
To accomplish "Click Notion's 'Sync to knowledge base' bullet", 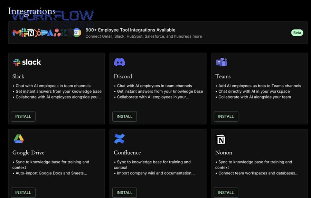I will coord(254,165).
